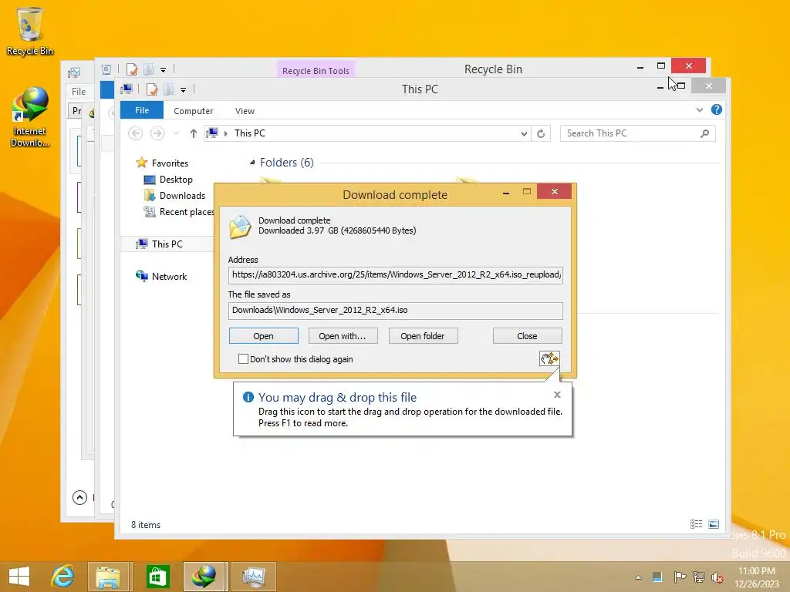The width and height of the screenshot is (790, 592).
Task: Click This PC quick access properties icon
Action: click(152, 89)
